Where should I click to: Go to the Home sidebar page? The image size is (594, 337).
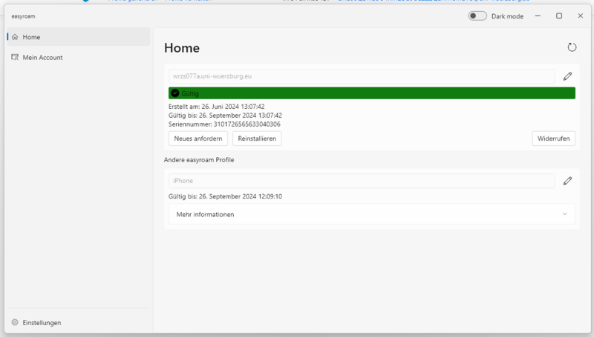click(31, 36)
